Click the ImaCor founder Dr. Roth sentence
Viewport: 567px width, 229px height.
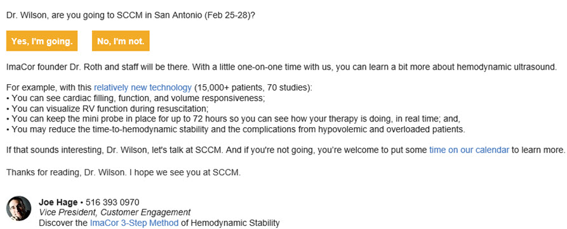[x=281, y=67]
